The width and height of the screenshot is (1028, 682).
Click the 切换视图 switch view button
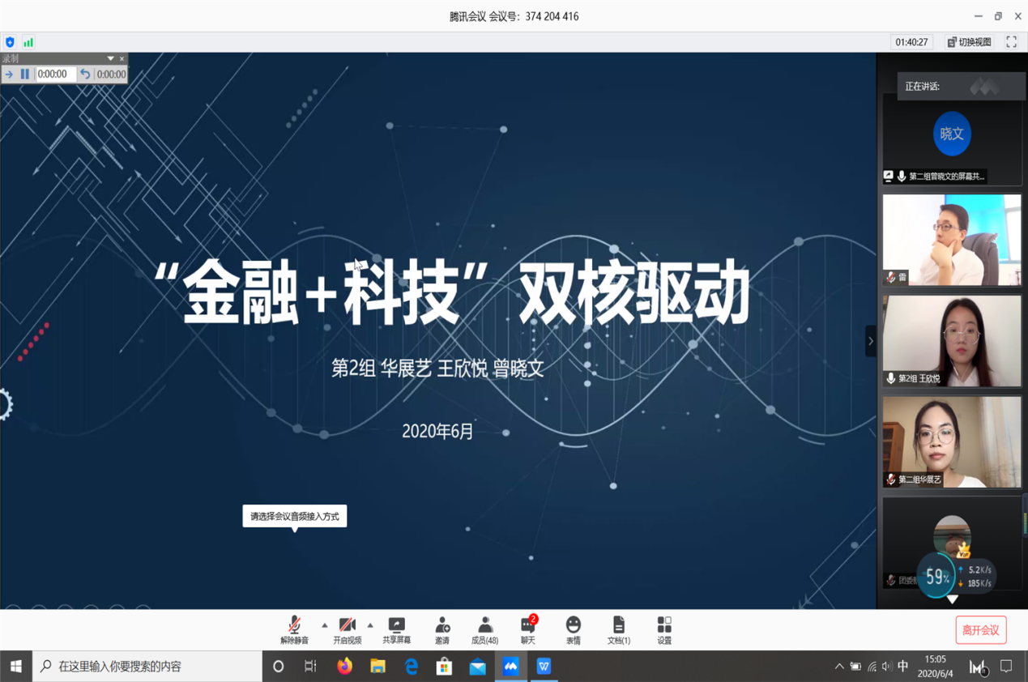click(970, 42)
